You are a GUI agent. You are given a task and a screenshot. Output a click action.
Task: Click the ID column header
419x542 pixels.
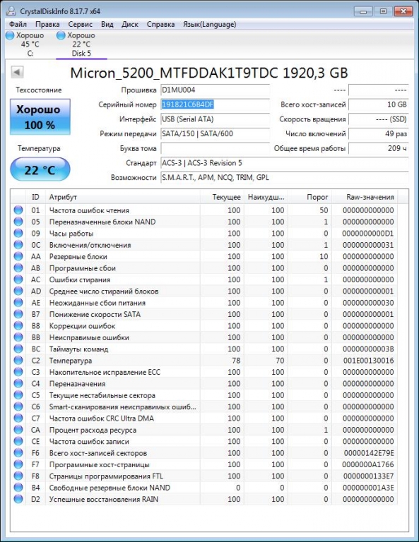coord(35,197)
